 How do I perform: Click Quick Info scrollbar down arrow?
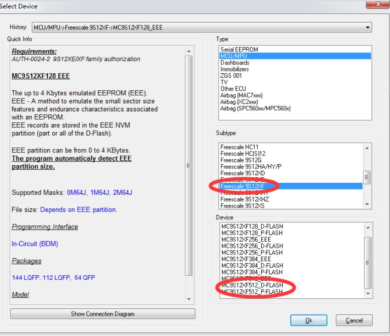(x=189, y=299)
